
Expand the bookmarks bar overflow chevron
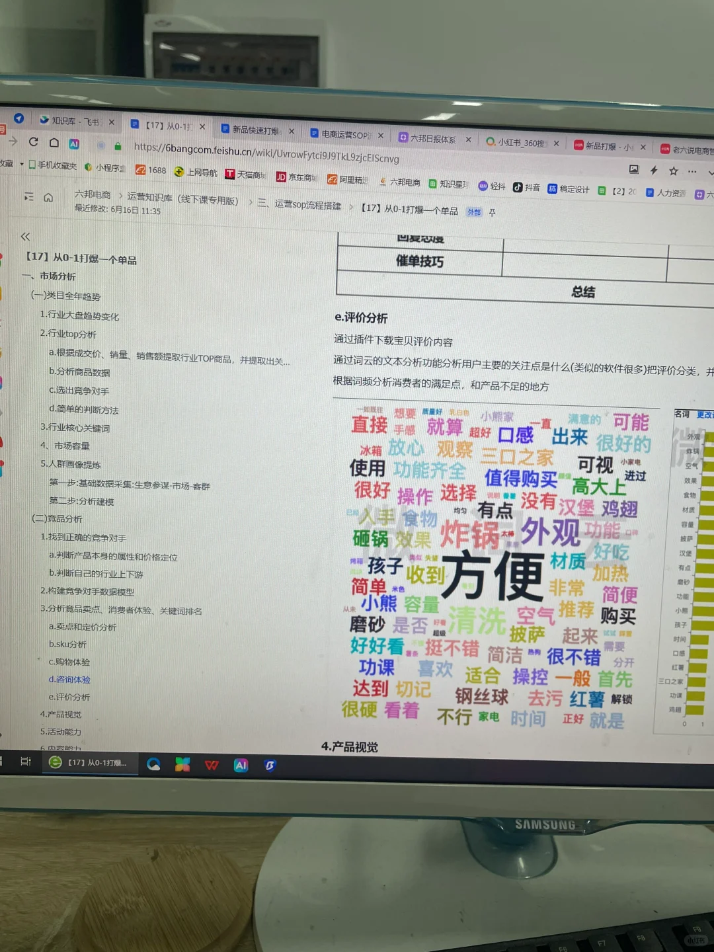pos(710,172)
